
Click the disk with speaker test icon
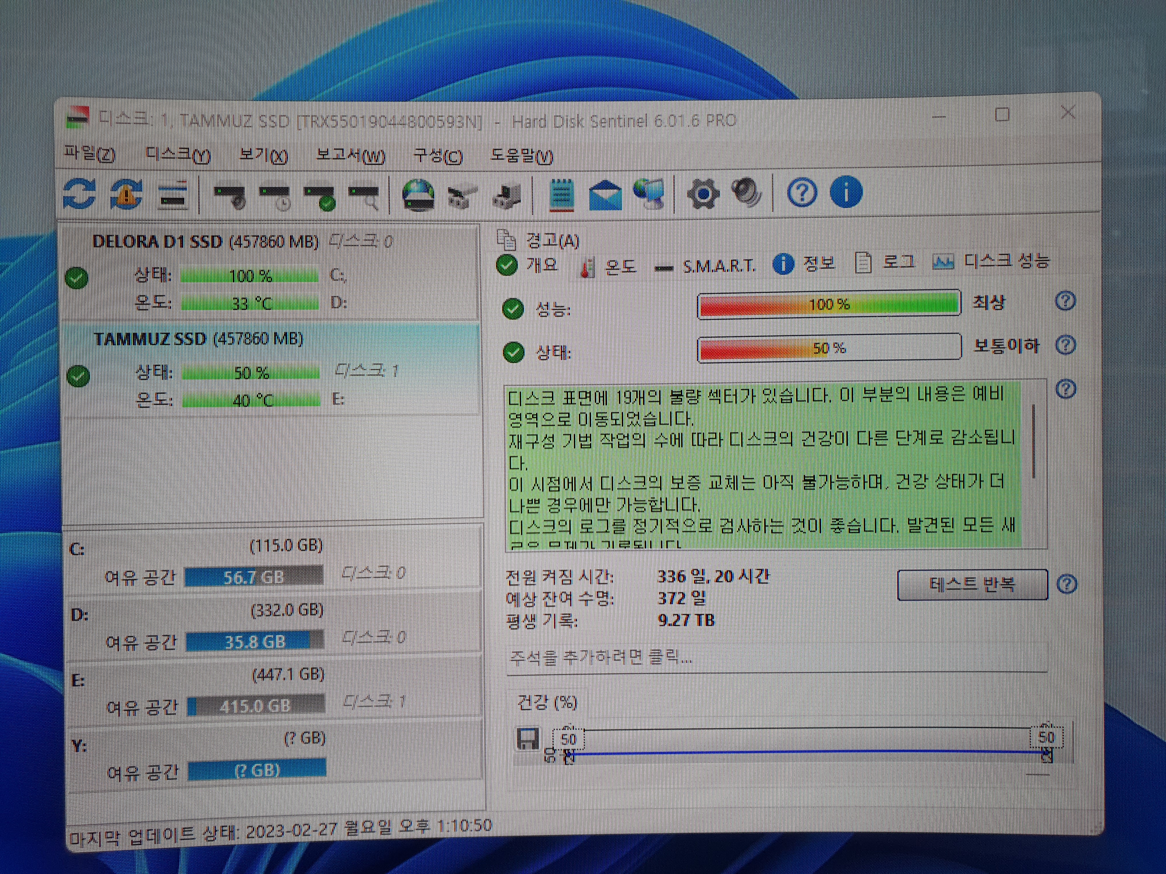tap(230, 197)
